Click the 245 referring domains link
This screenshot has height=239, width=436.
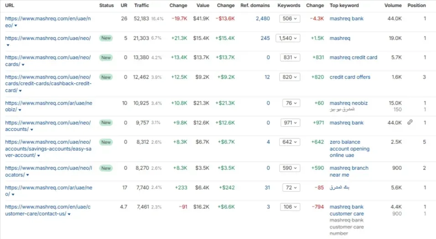265,38
